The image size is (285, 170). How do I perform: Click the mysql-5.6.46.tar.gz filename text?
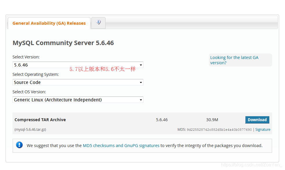click(30, 130)
